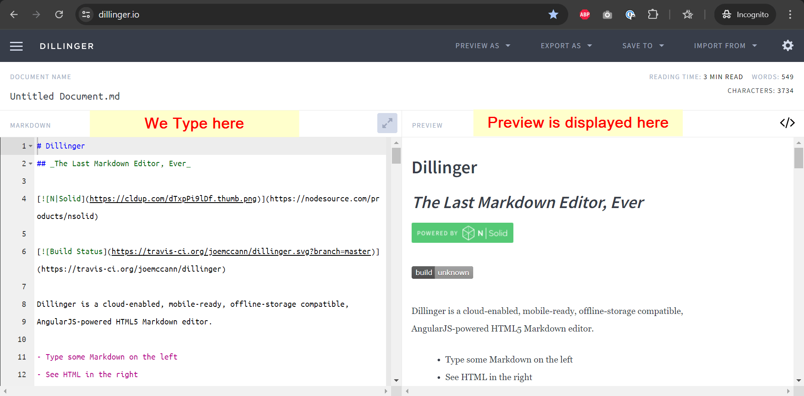Click the editor vertical scrollbar thumb
This screenshot has width=804, height=396.
(x=396, y=156)
